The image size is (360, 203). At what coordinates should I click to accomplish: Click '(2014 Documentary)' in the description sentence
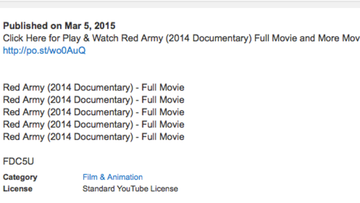[208, 38]
